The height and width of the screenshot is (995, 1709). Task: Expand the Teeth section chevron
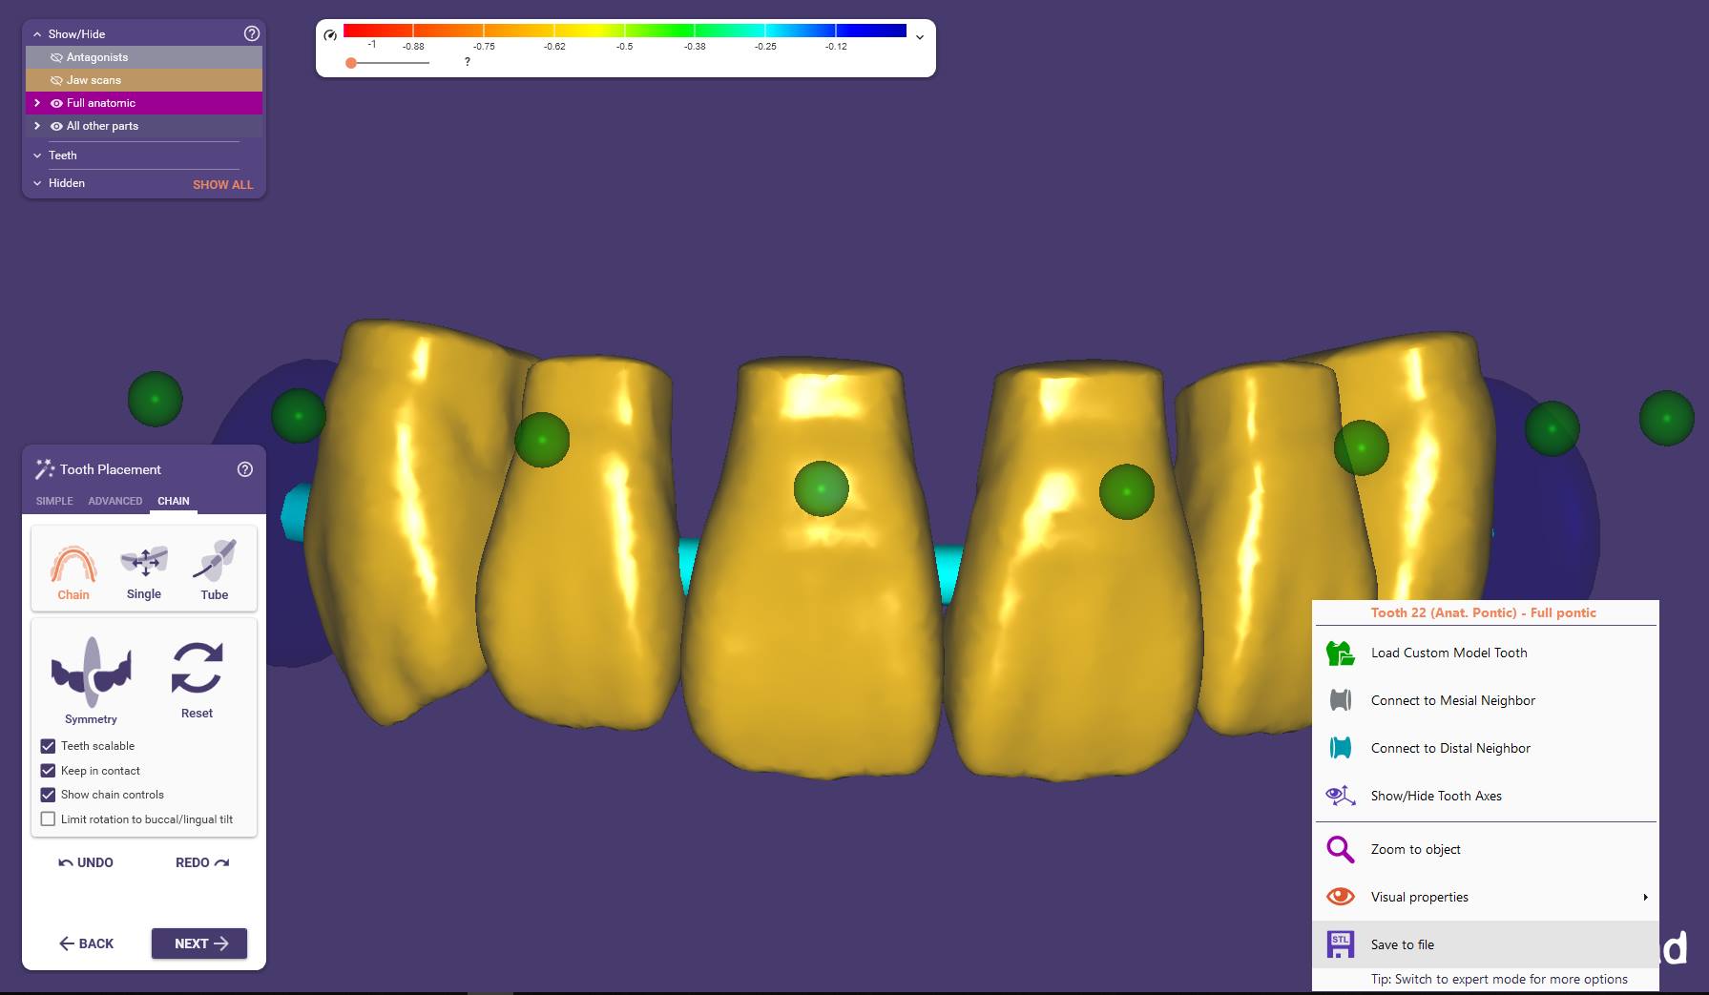[37, 155]
